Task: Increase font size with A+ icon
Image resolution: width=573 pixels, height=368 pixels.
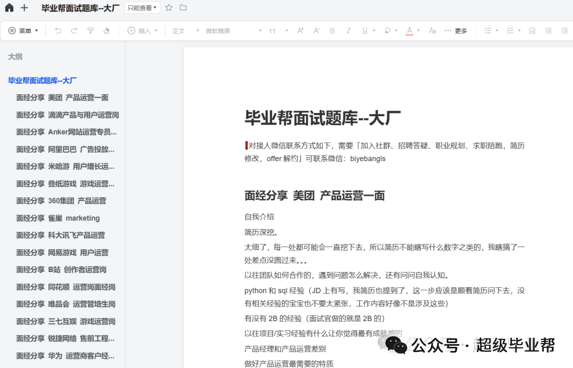Action: 300,30
